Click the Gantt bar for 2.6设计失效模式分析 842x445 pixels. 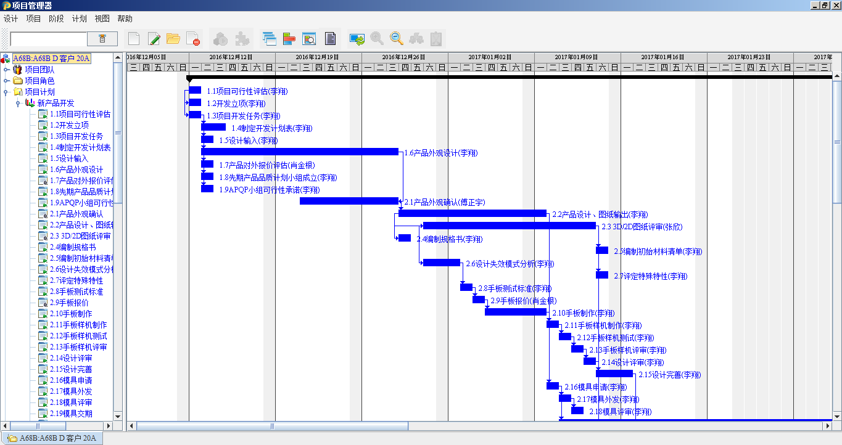click(x=442, y=263)
